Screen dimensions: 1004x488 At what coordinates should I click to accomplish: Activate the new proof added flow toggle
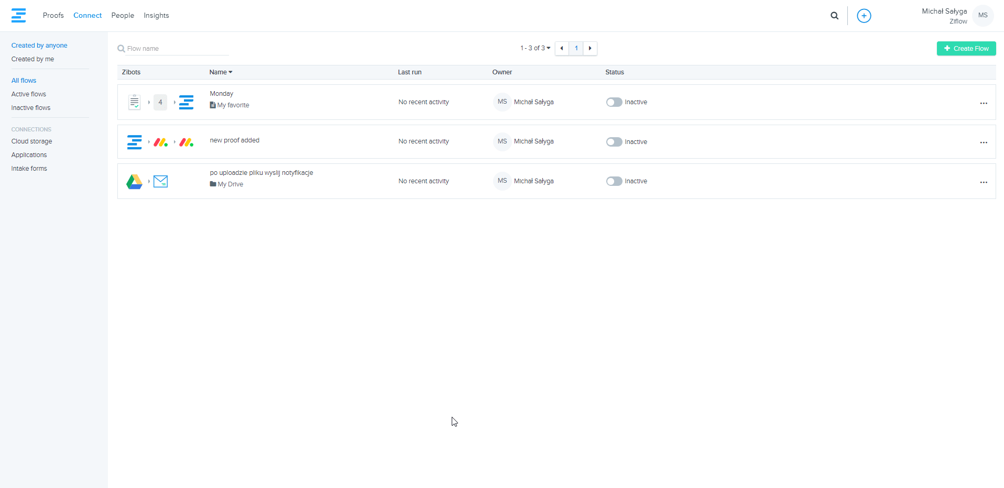click(x=614, y=142)
